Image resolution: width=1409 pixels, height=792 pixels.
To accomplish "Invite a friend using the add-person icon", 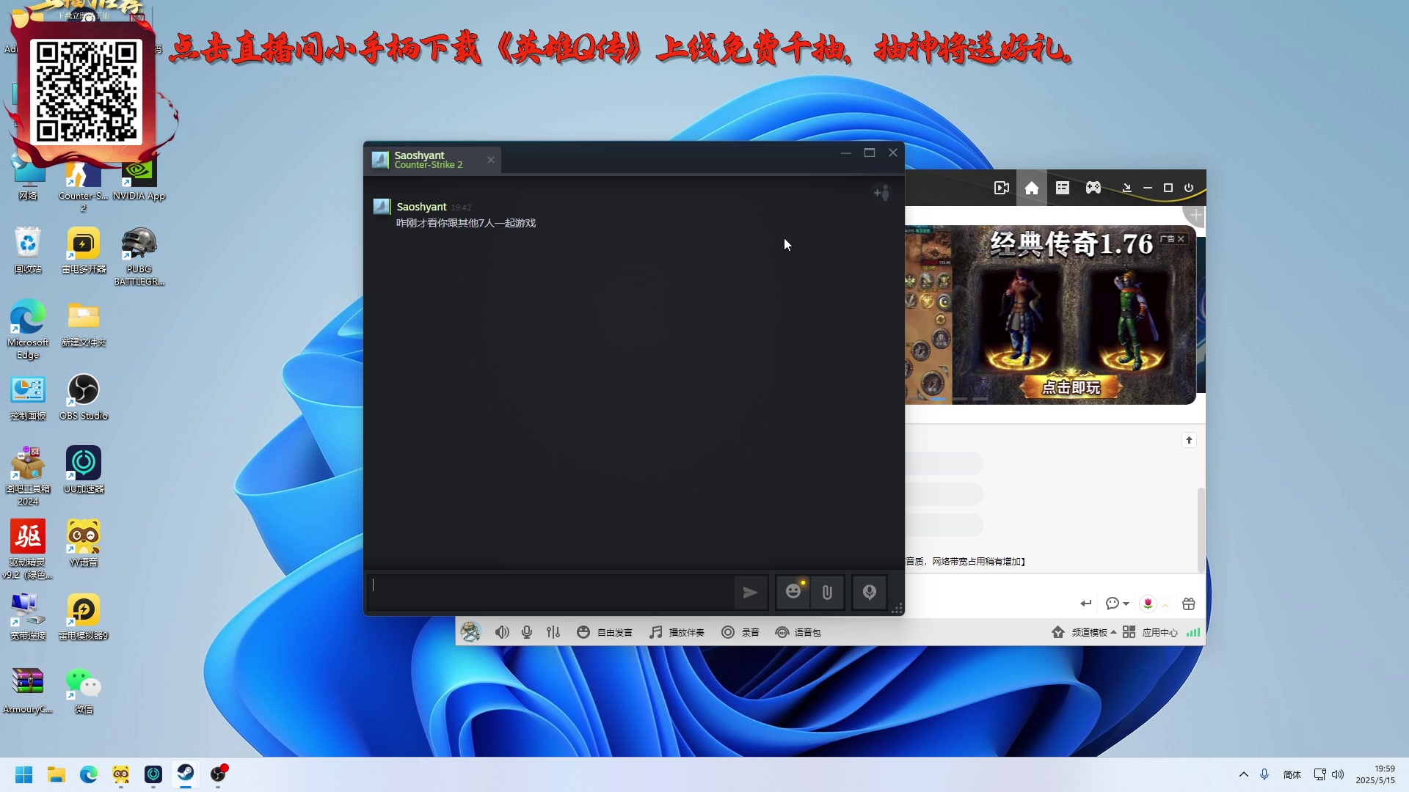I will click(x=881, y=193).
